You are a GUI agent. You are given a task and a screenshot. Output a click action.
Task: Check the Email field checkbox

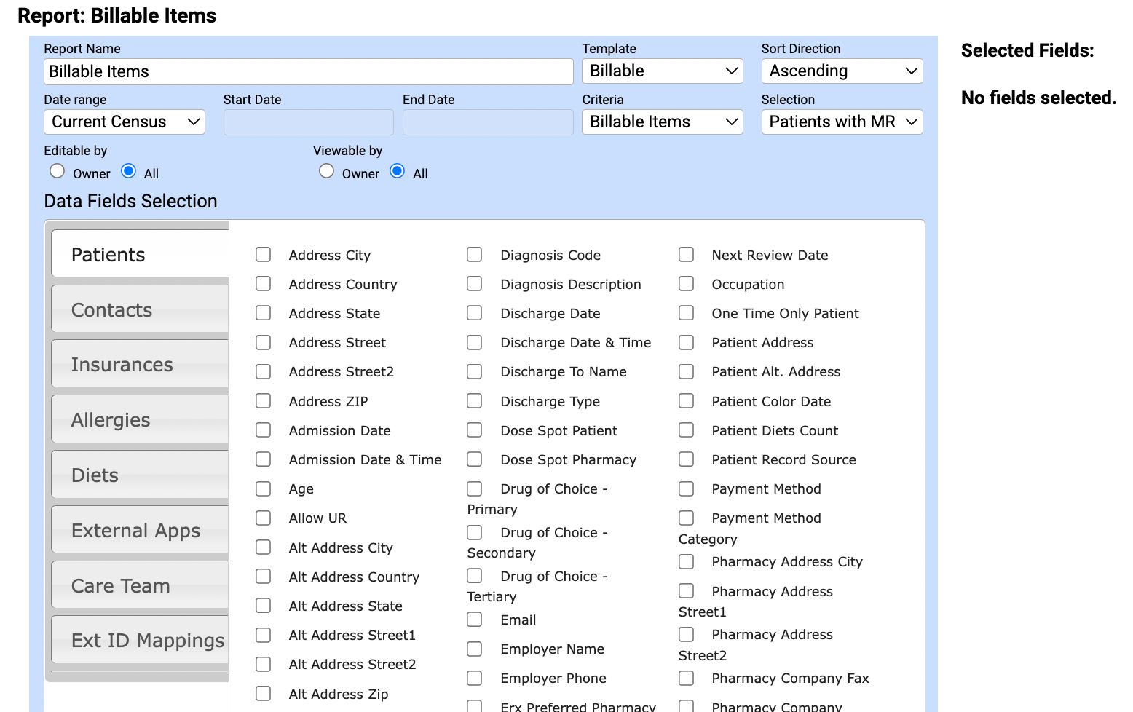475,620
